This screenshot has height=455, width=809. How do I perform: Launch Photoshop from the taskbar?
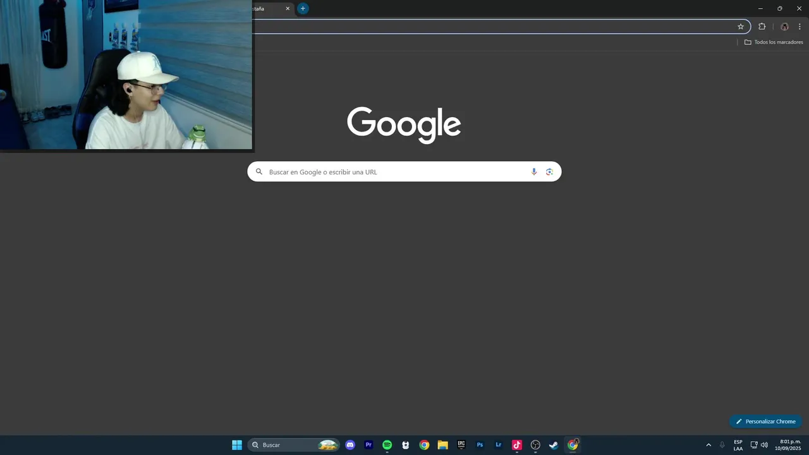pos(480,445)
